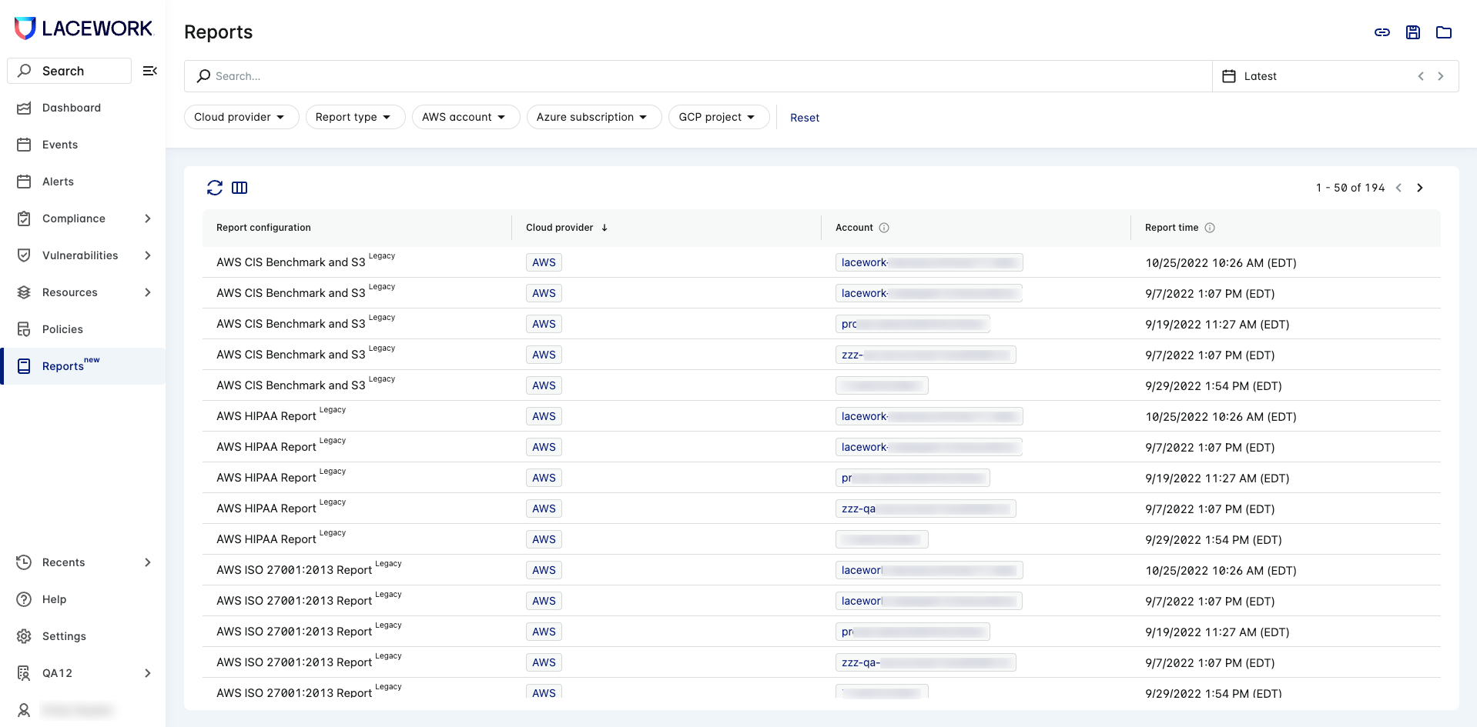The height and width of the screenshot is (727, 1477).
Task: Click the save floppy disk icon
Action: (1413, 32)
